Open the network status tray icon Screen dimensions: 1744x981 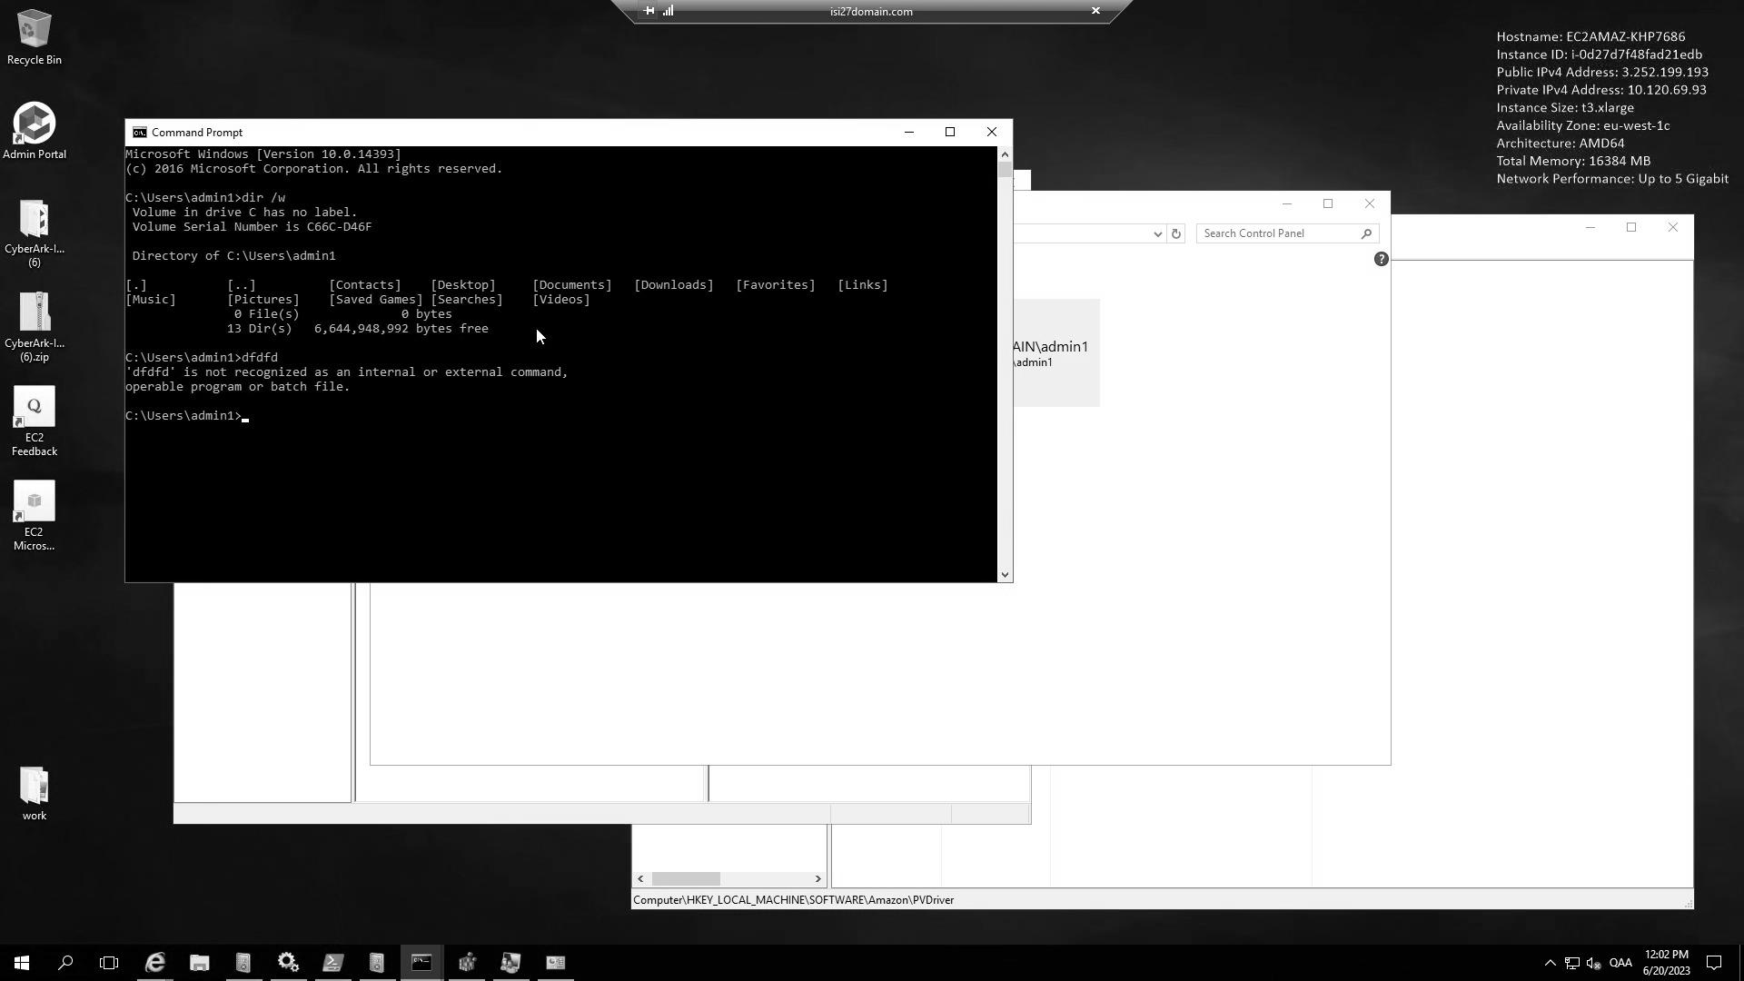[x=1571, y=963]
